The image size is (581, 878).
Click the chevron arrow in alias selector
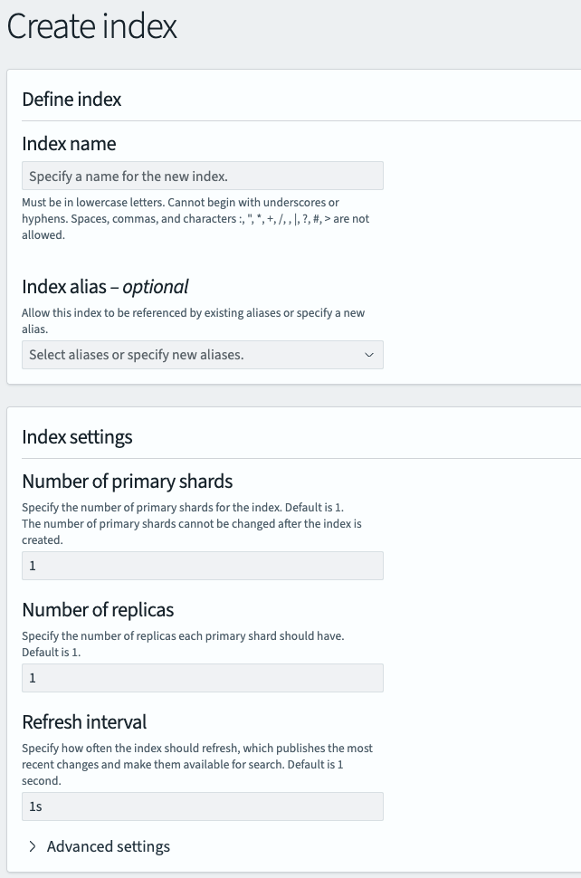point(368,355)
